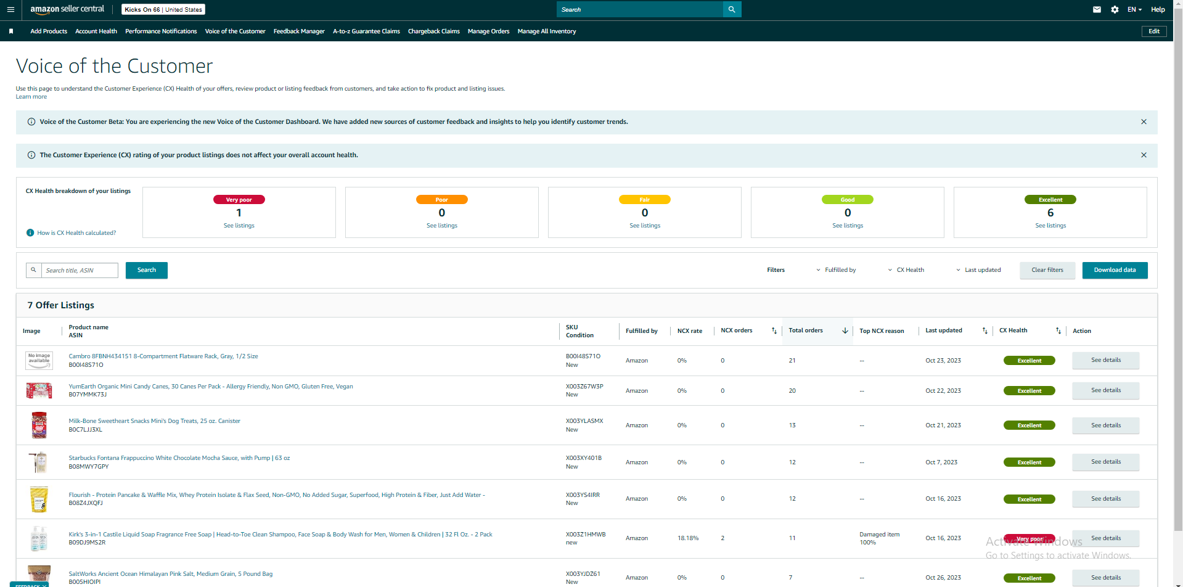Screen dimensions: 1183x587
Task: Click Clear filters button
Action: (x=1047, y=270)
